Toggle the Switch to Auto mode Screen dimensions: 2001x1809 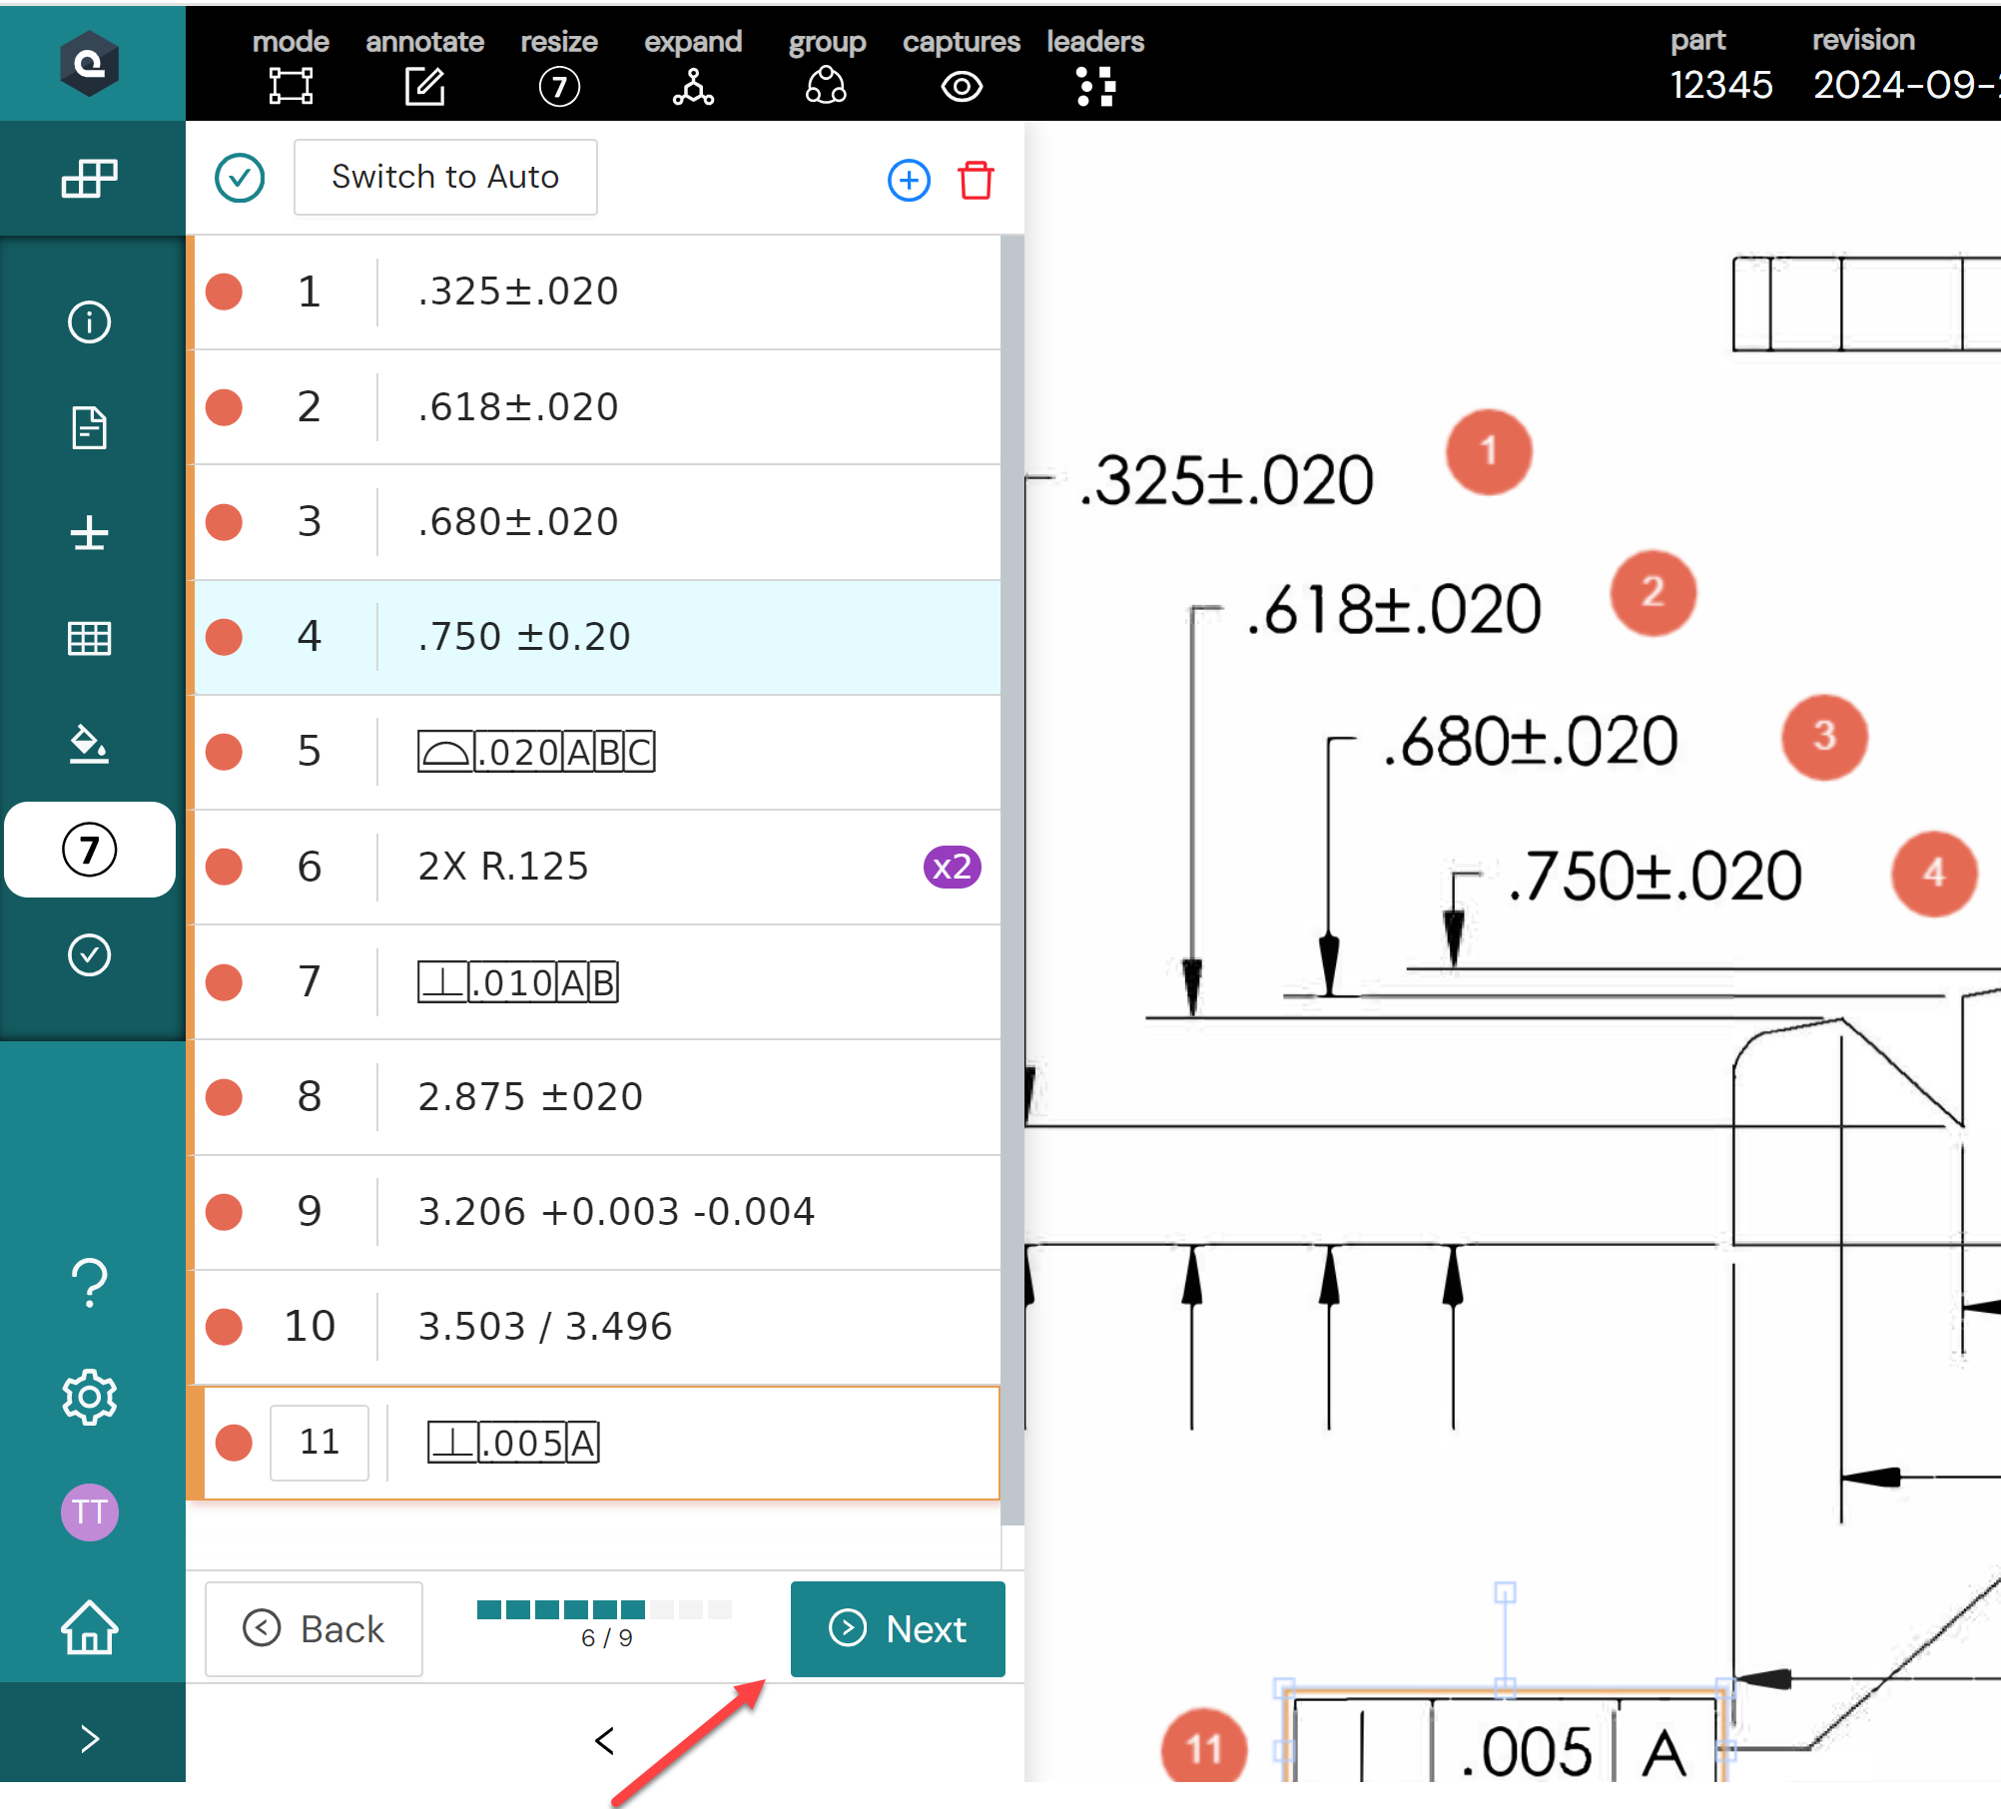pyautogui.click(x=444, y=176)
